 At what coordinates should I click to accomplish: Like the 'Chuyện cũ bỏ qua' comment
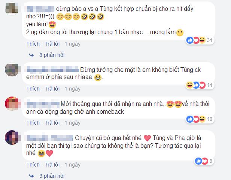point(33,165)
